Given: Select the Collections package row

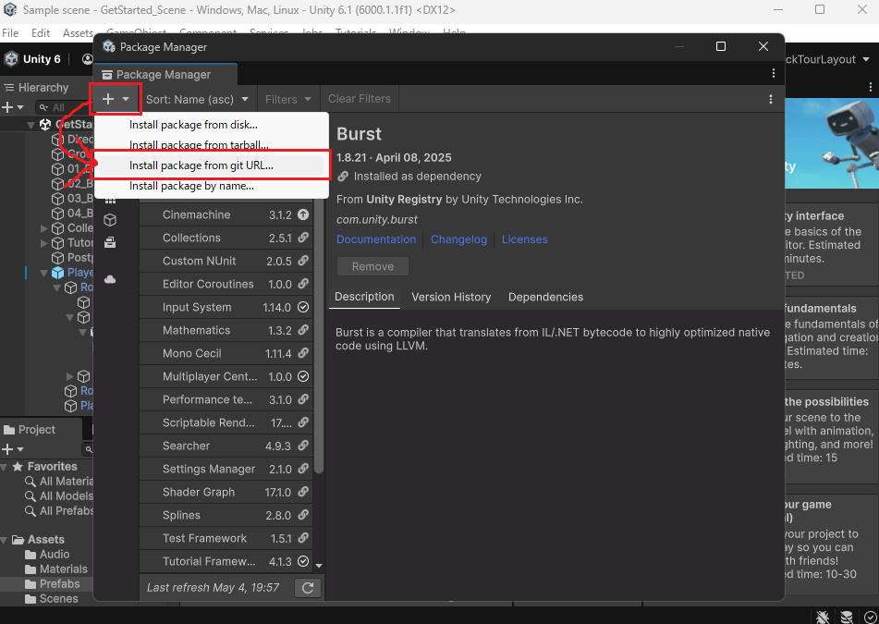Looking at the screenshot, I should tap(226, 238).
